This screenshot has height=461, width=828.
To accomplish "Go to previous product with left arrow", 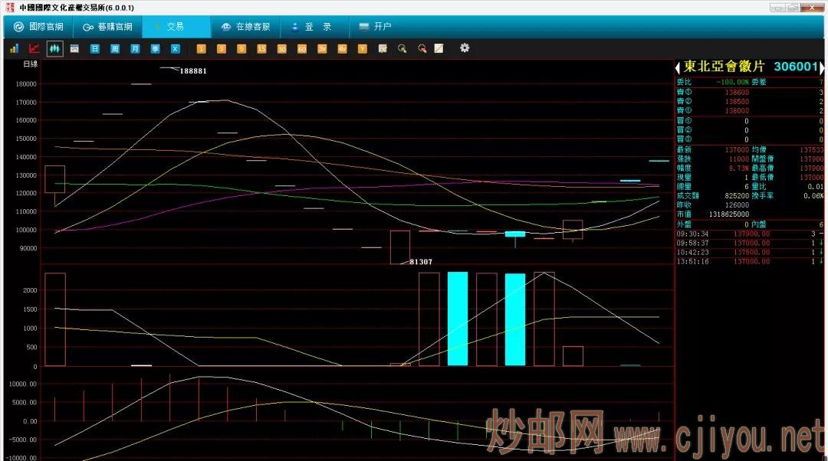I will coord(678,67).
